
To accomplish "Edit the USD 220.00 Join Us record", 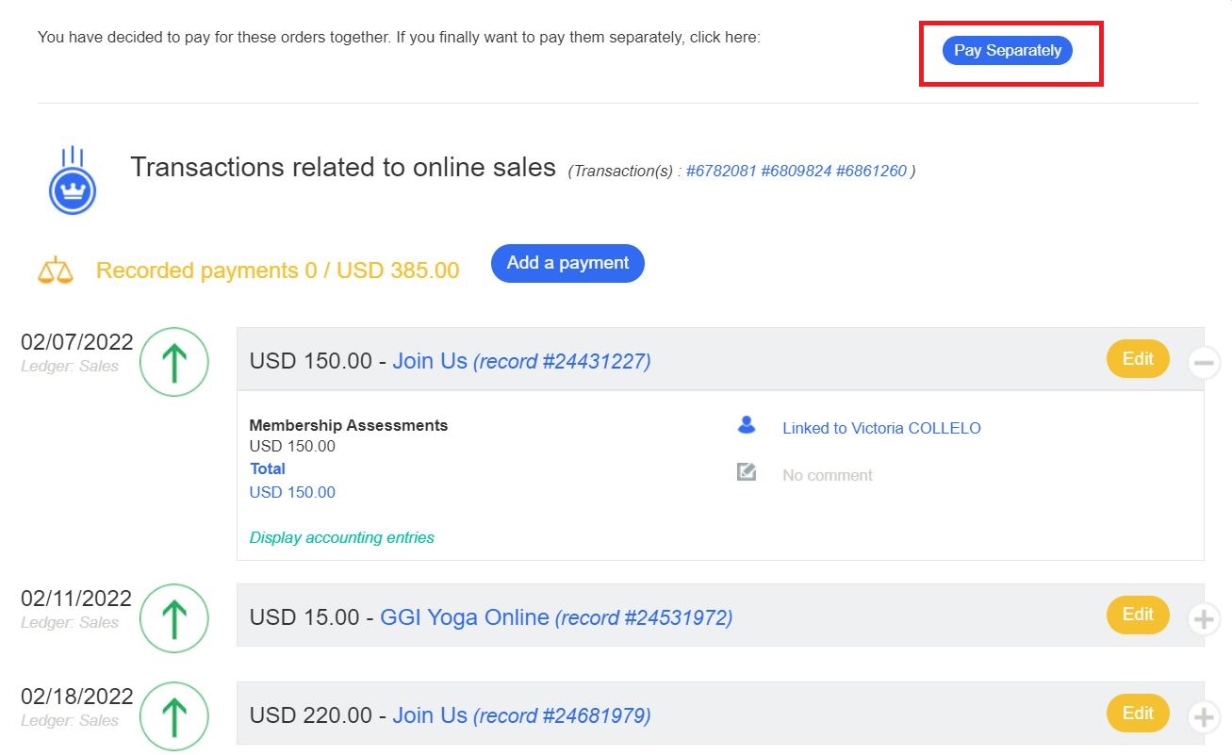I will coord(1138,714).
